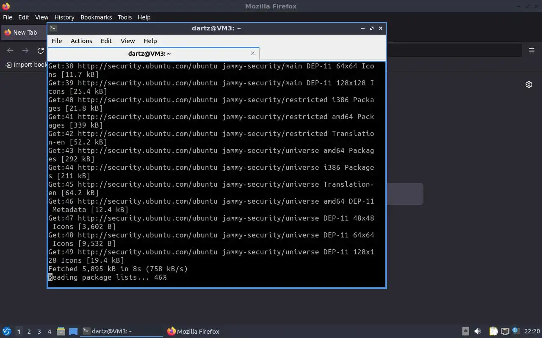542x338 pixels.
Task: Click the Get:38 line in terminal
Action: (x=211, y=70)
